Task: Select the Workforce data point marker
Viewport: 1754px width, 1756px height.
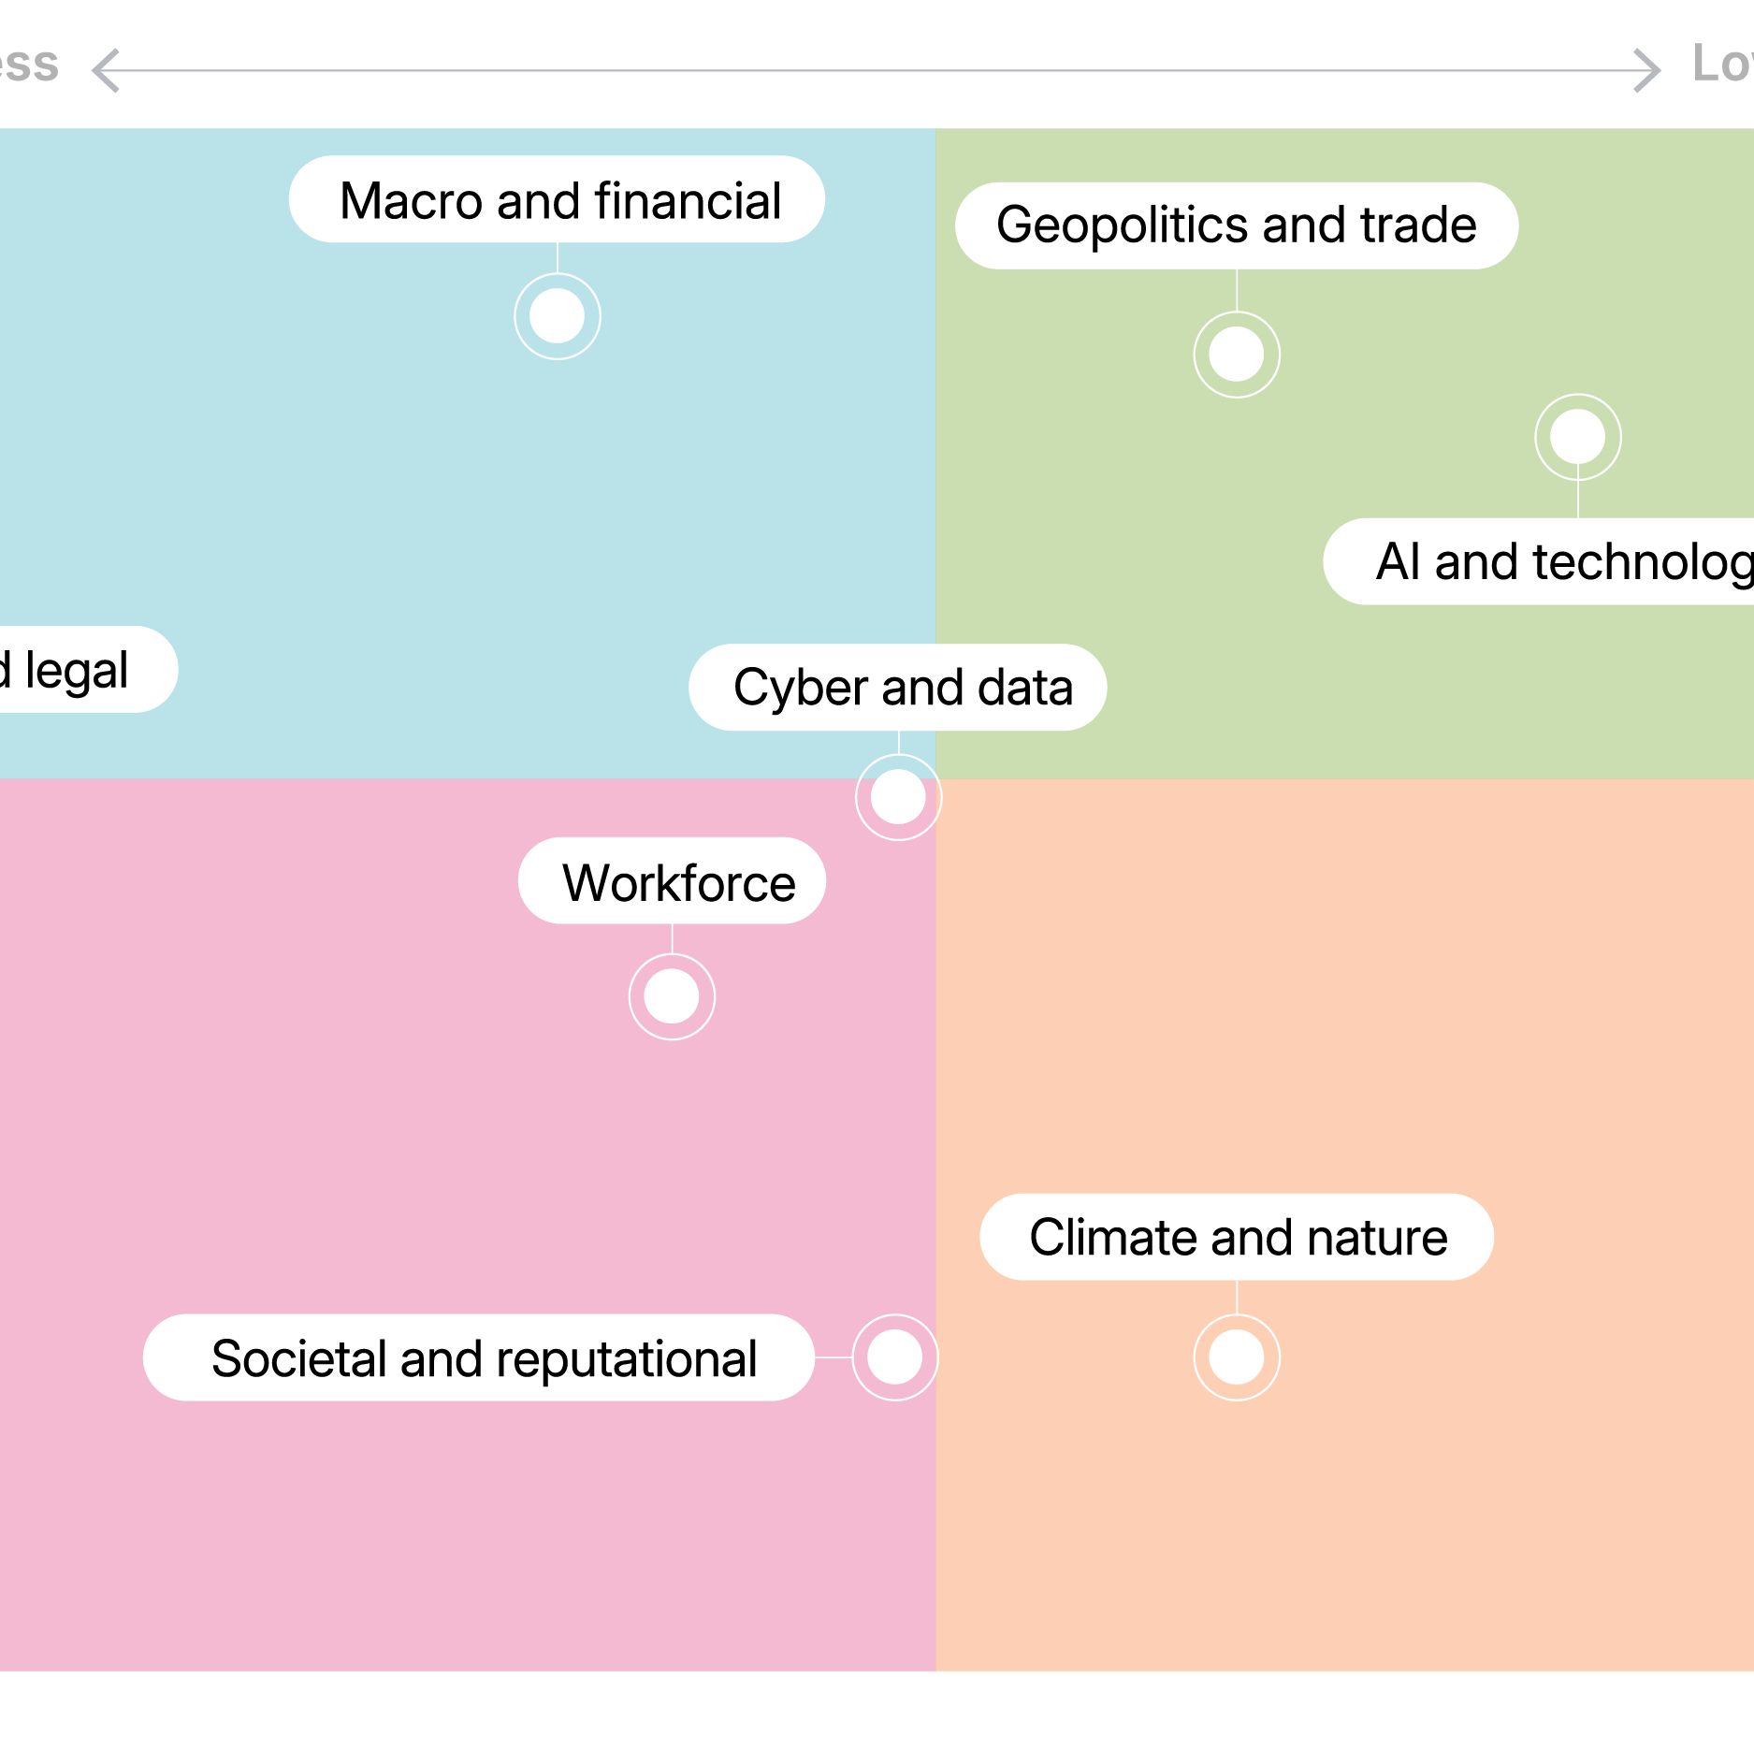Action: (672, 996)
